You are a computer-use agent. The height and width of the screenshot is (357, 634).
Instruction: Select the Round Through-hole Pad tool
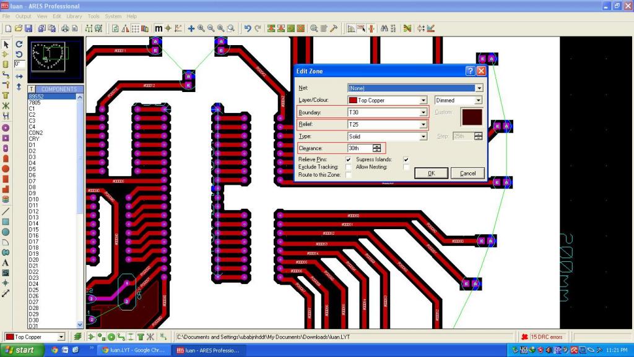pyautogui.click(x=6, y=128)
